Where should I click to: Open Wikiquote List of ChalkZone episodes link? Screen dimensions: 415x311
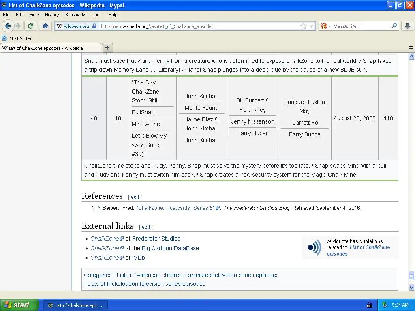[358, 250]
